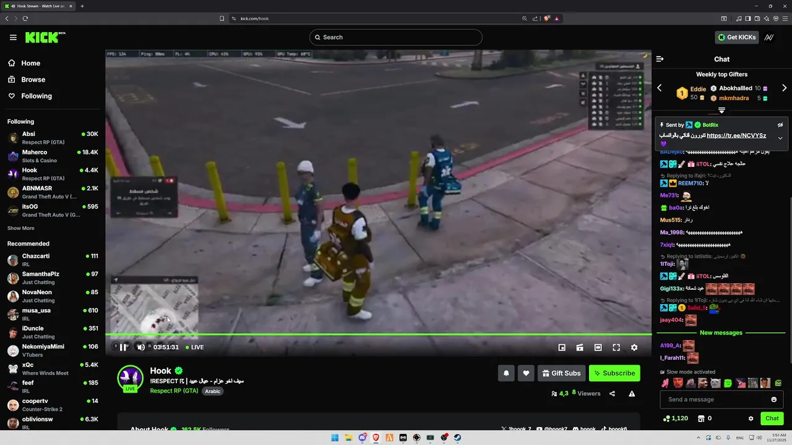This screenshot has height=445, width=792.
Task: Hide the pinned BotRix message
Action: tap(780, 125)
